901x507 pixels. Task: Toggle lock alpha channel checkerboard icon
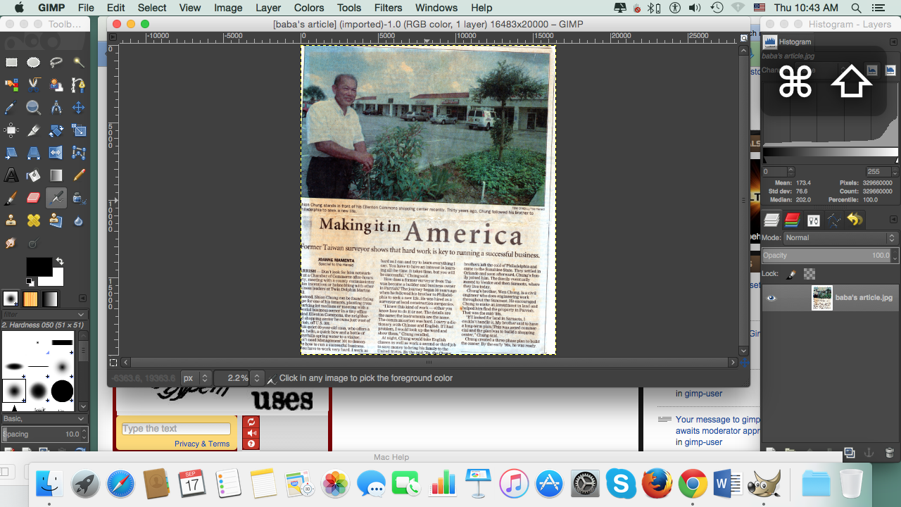tap(809, 274)
